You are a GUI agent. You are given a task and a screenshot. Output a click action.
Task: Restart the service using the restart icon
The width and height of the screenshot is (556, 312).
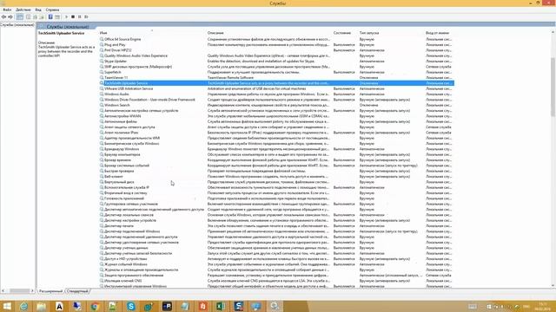click(x=86, y=17)
